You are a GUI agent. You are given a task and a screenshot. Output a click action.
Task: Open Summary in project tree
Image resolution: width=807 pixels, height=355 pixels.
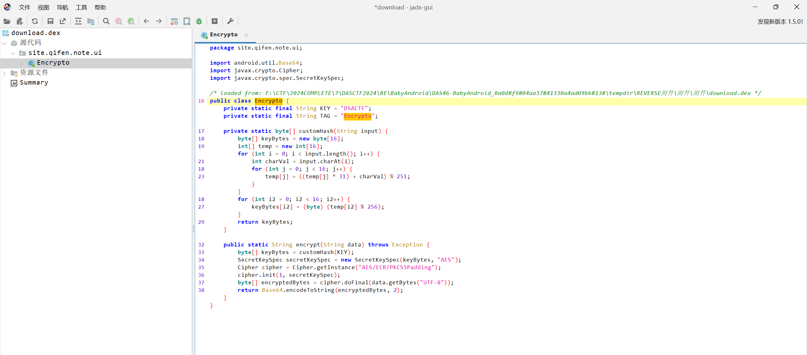pyautogui.click(x=34, y=83)
